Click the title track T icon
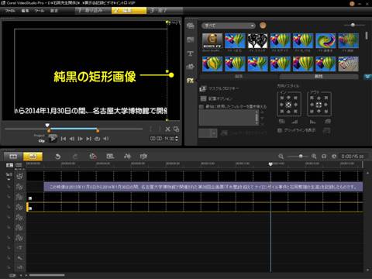The width and height of the screenshot is (372, 279). 19,248
